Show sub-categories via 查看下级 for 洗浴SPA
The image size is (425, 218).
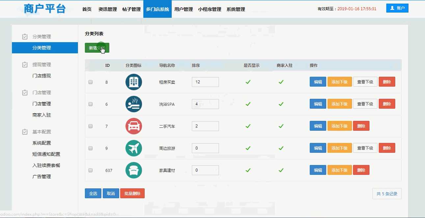click(x=365, y=104)
